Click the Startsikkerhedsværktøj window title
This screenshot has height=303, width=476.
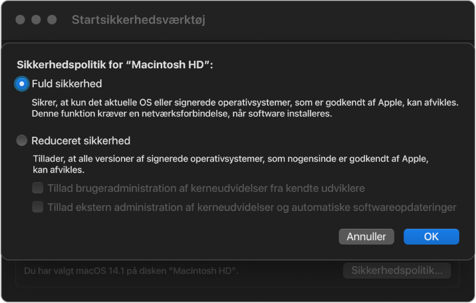[138, 20]
